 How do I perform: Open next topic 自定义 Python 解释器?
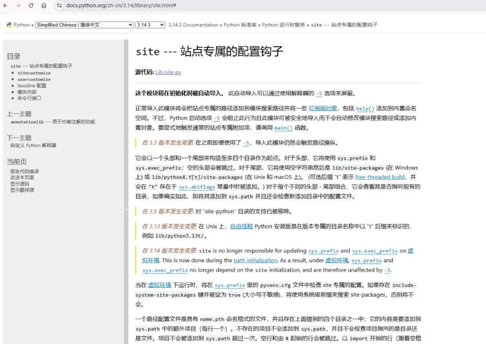pyautogui.click(x=33, y=145)
